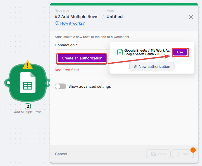The width and height of the screenshot is (202, 166).
Task: Click the yellow warning triangle on node
Action: [28, 64]
